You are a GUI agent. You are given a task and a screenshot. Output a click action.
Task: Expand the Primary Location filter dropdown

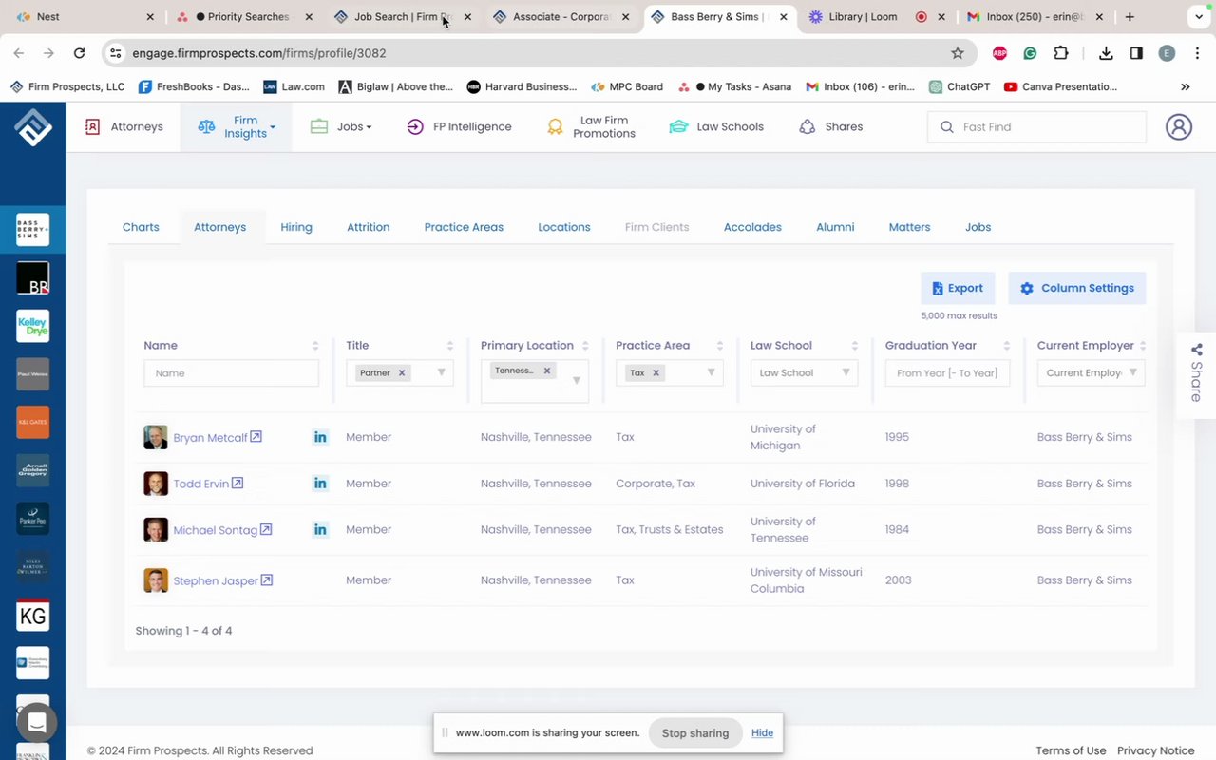[576, 380]
